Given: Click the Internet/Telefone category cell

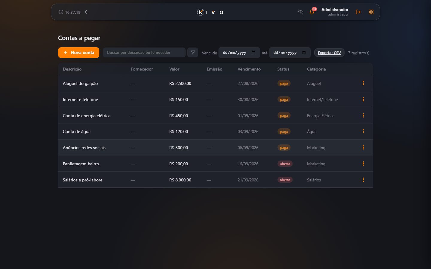Looking at the screenshot, I should [x=322, y=100].
